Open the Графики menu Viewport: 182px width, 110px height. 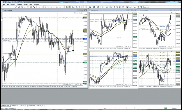(19, 4)
